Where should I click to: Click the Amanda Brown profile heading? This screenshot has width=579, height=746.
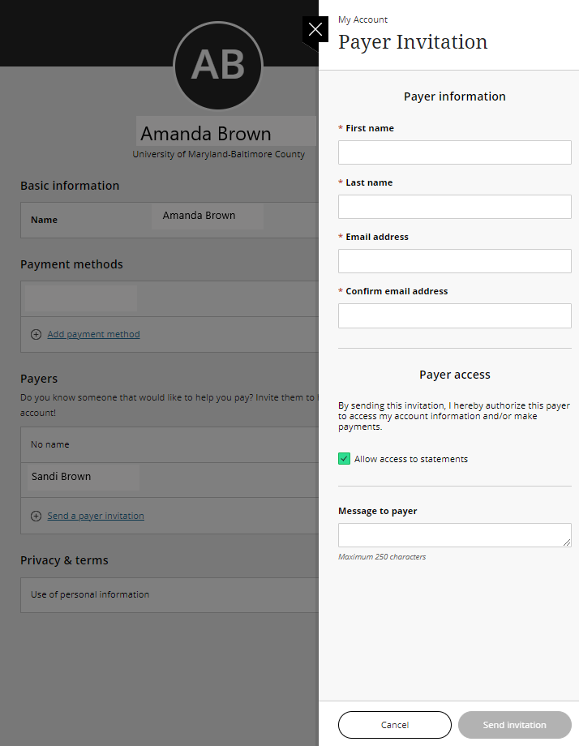click(205, 134)
